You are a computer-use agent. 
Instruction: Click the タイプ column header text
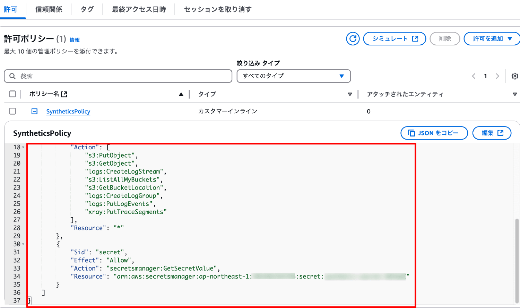tap(207, 94)
